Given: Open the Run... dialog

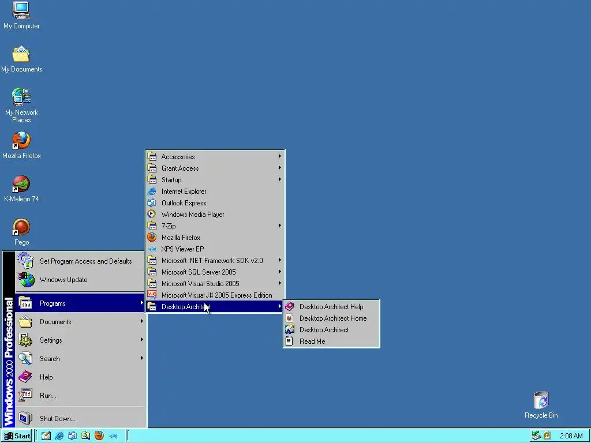Looking at the screenshot, I should click(80, 396).
